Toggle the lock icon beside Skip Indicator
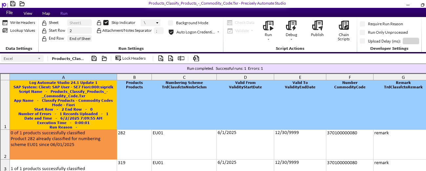426x171 pixels. pos(99,23)
